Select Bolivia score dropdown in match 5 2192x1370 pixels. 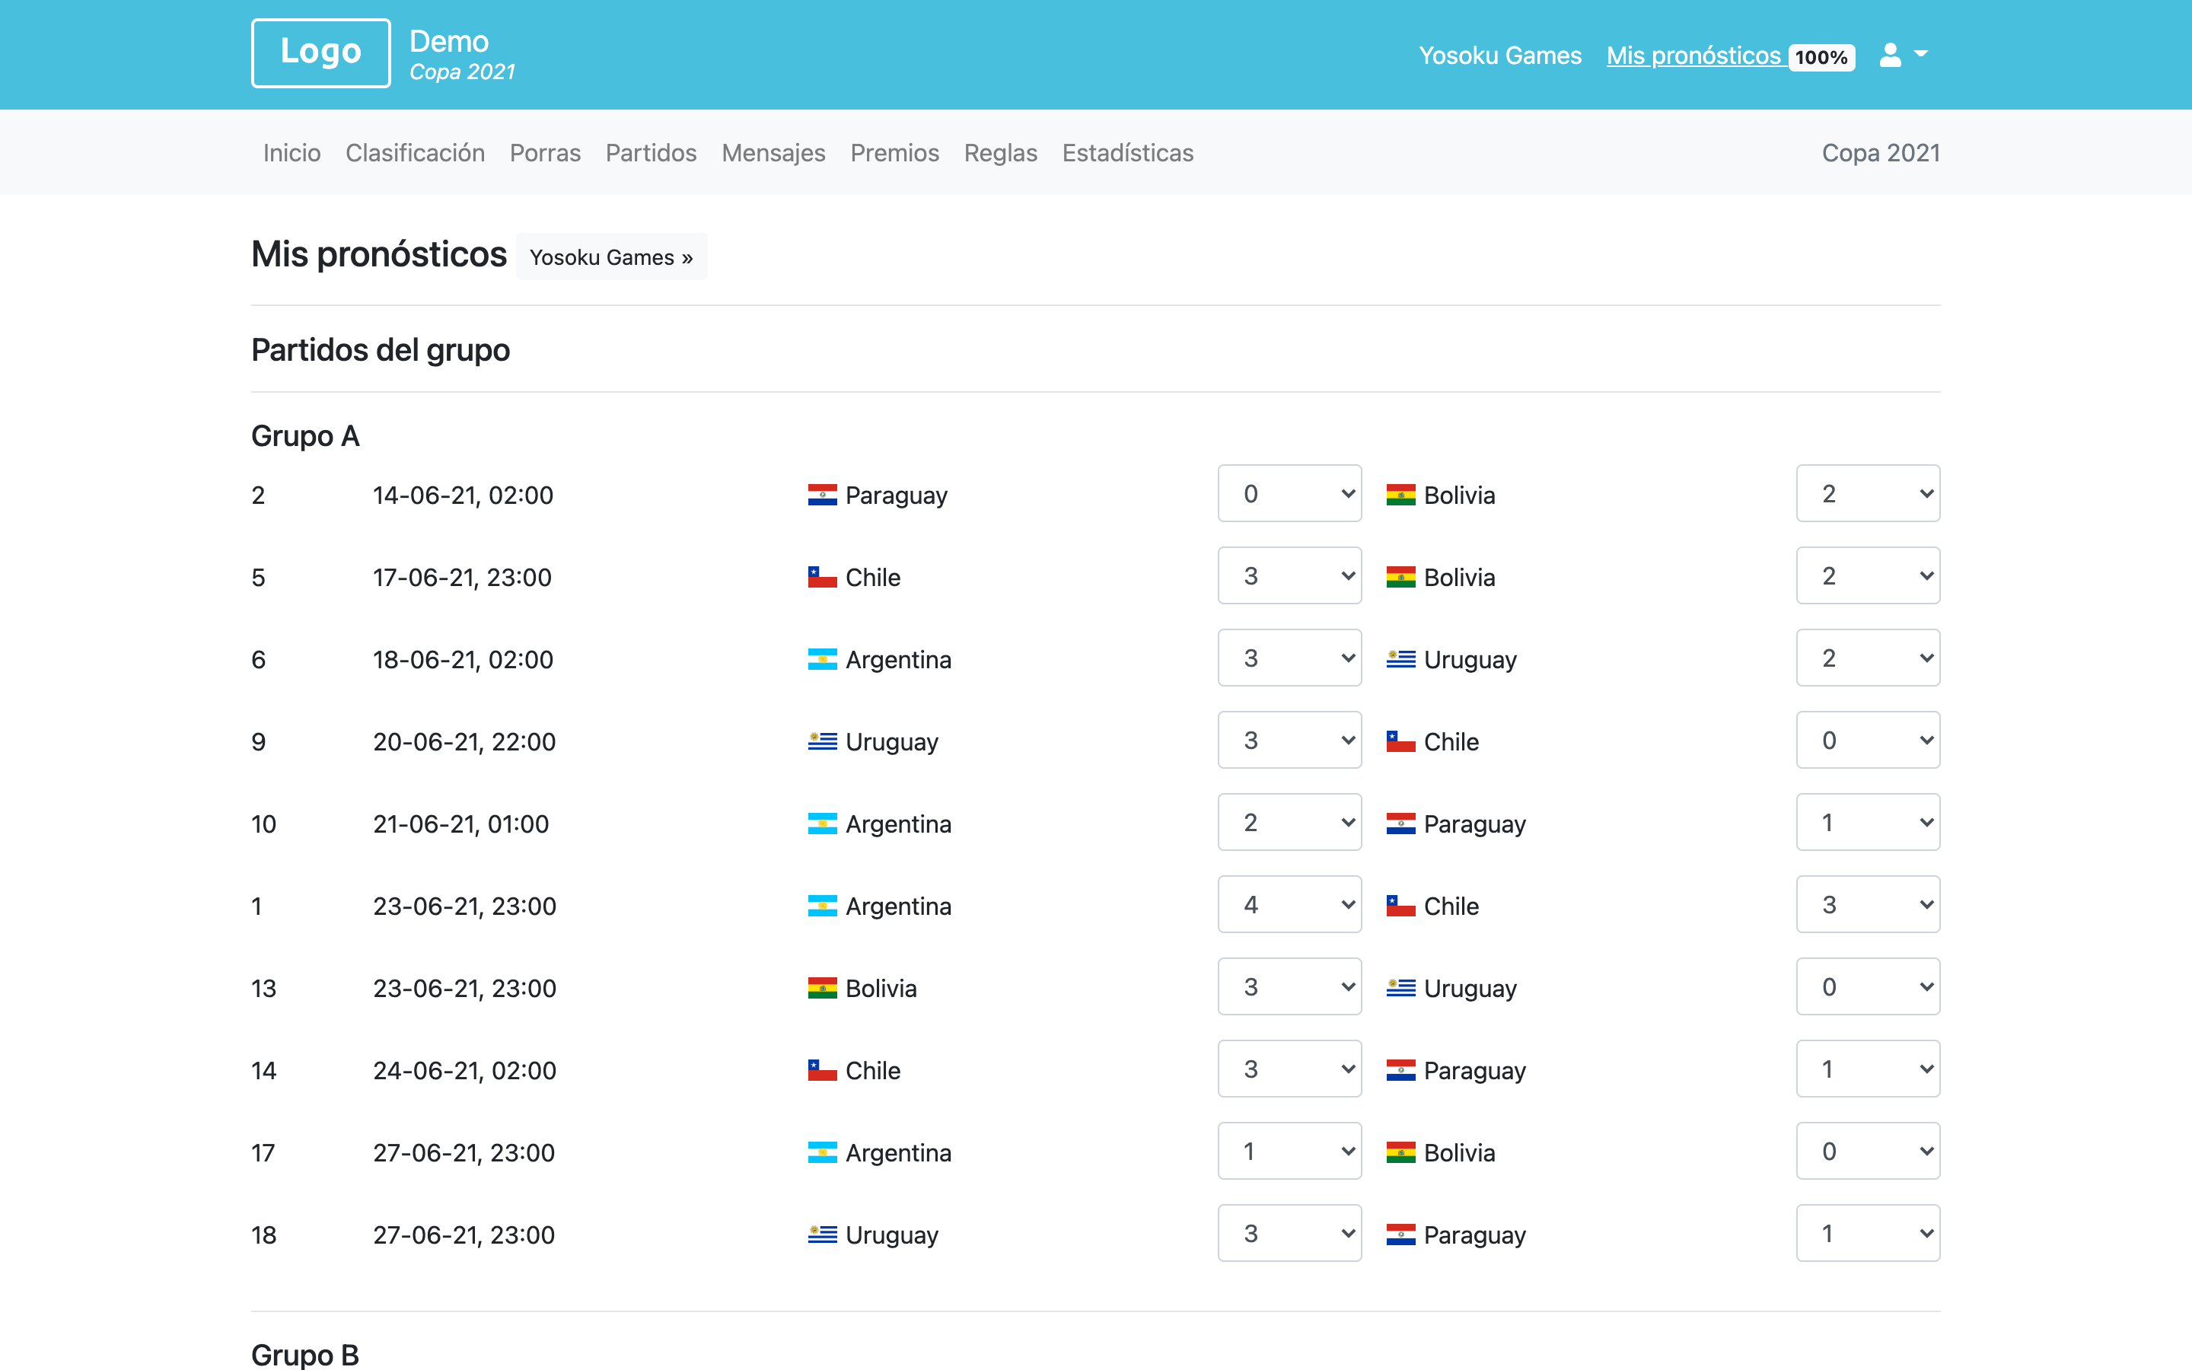(1870, 576)
